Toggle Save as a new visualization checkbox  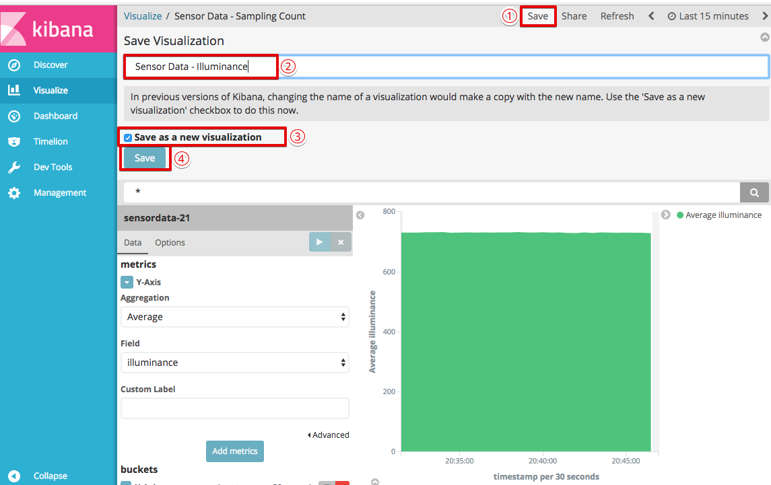click(128, 138)
